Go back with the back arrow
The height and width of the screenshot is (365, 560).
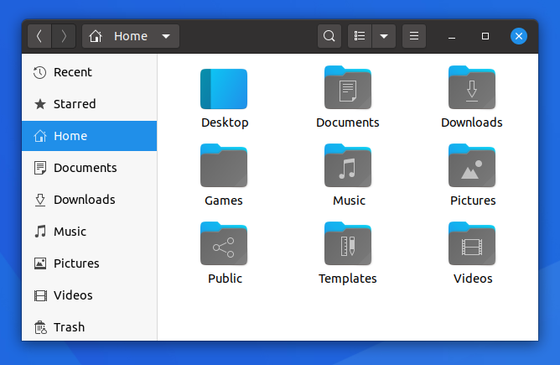(x=39, y=36)
